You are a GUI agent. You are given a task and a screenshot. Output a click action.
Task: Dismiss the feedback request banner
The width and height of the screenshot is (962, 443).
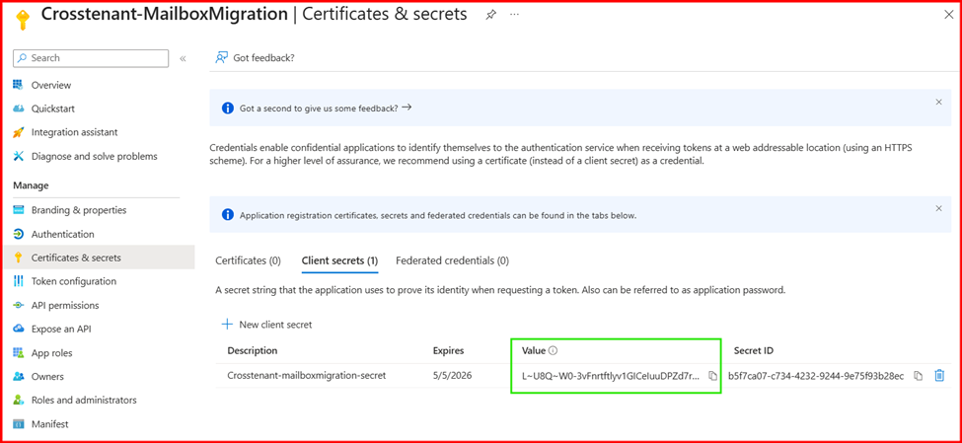coord(938,103)
